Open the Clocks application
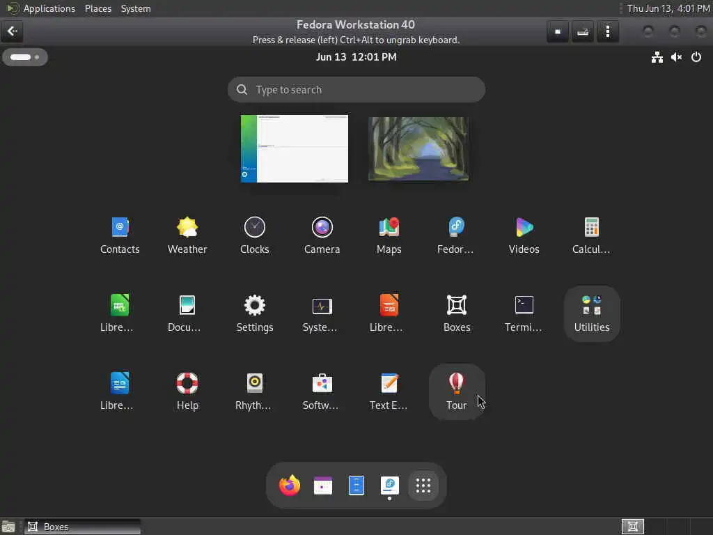This screenshot has width=713, height=535. [254, 236]
